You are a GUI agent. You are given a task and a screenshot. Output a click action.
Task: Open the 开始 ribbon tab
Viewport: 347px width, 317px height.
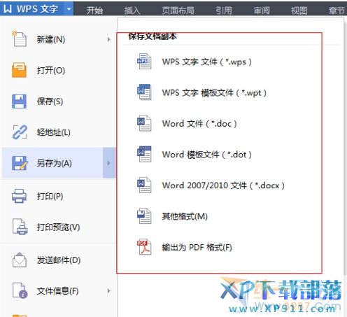pyautogui.click(x=94, y=10)
